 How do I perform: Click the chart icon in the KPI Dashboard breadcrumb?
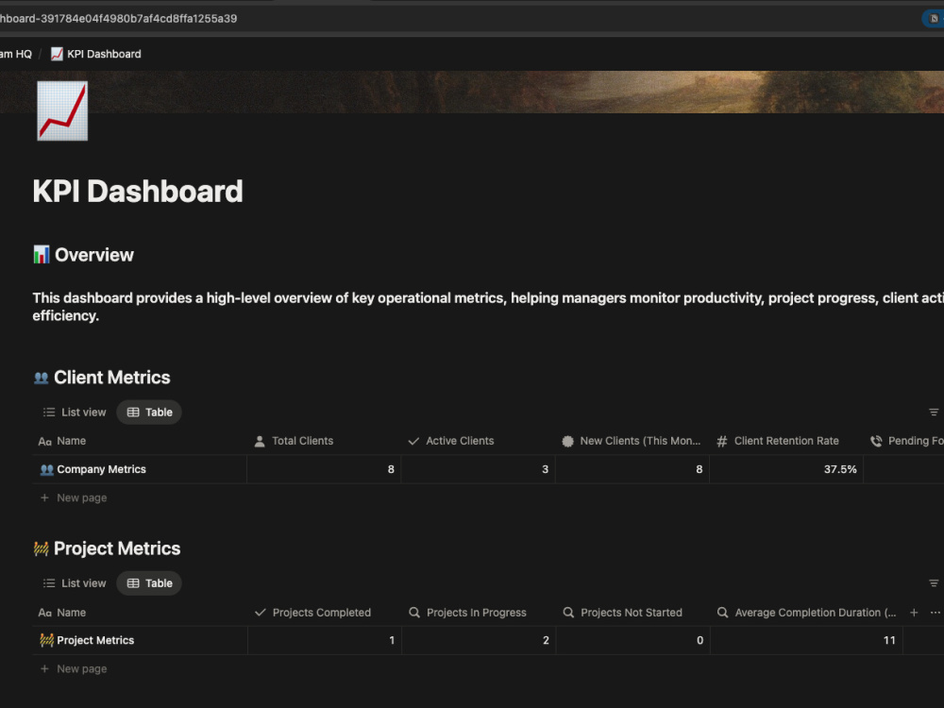(x=57, y=54)
